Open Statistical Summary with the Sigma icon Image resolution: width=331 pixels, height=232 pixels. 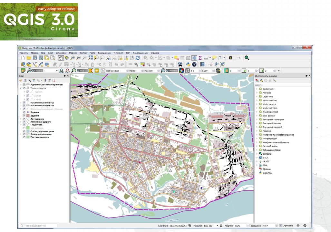200,58
